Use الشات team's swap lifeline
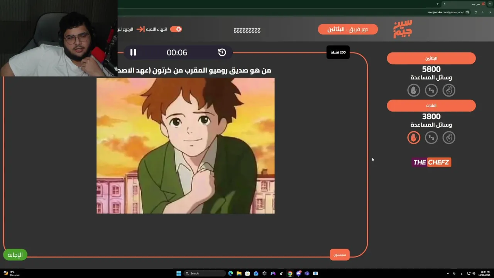Image resolution: width=494 pixels, height=278 pixels. click(431, 137)
